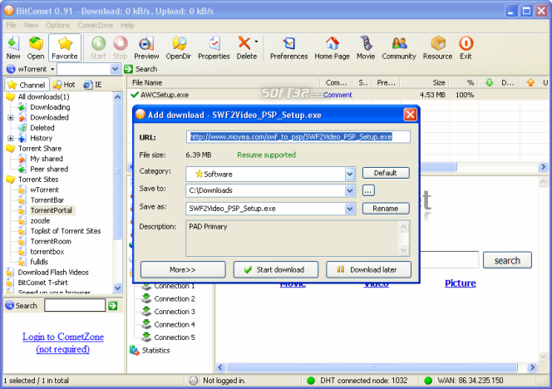
Task: Click the Stop toolbar icon
Action: pos(121,47)
